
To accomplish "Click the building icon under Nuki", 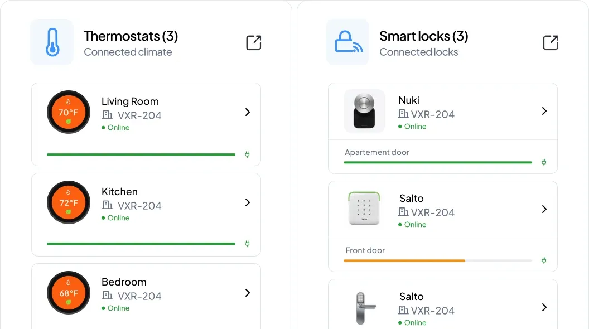I will tap(403, 114).
